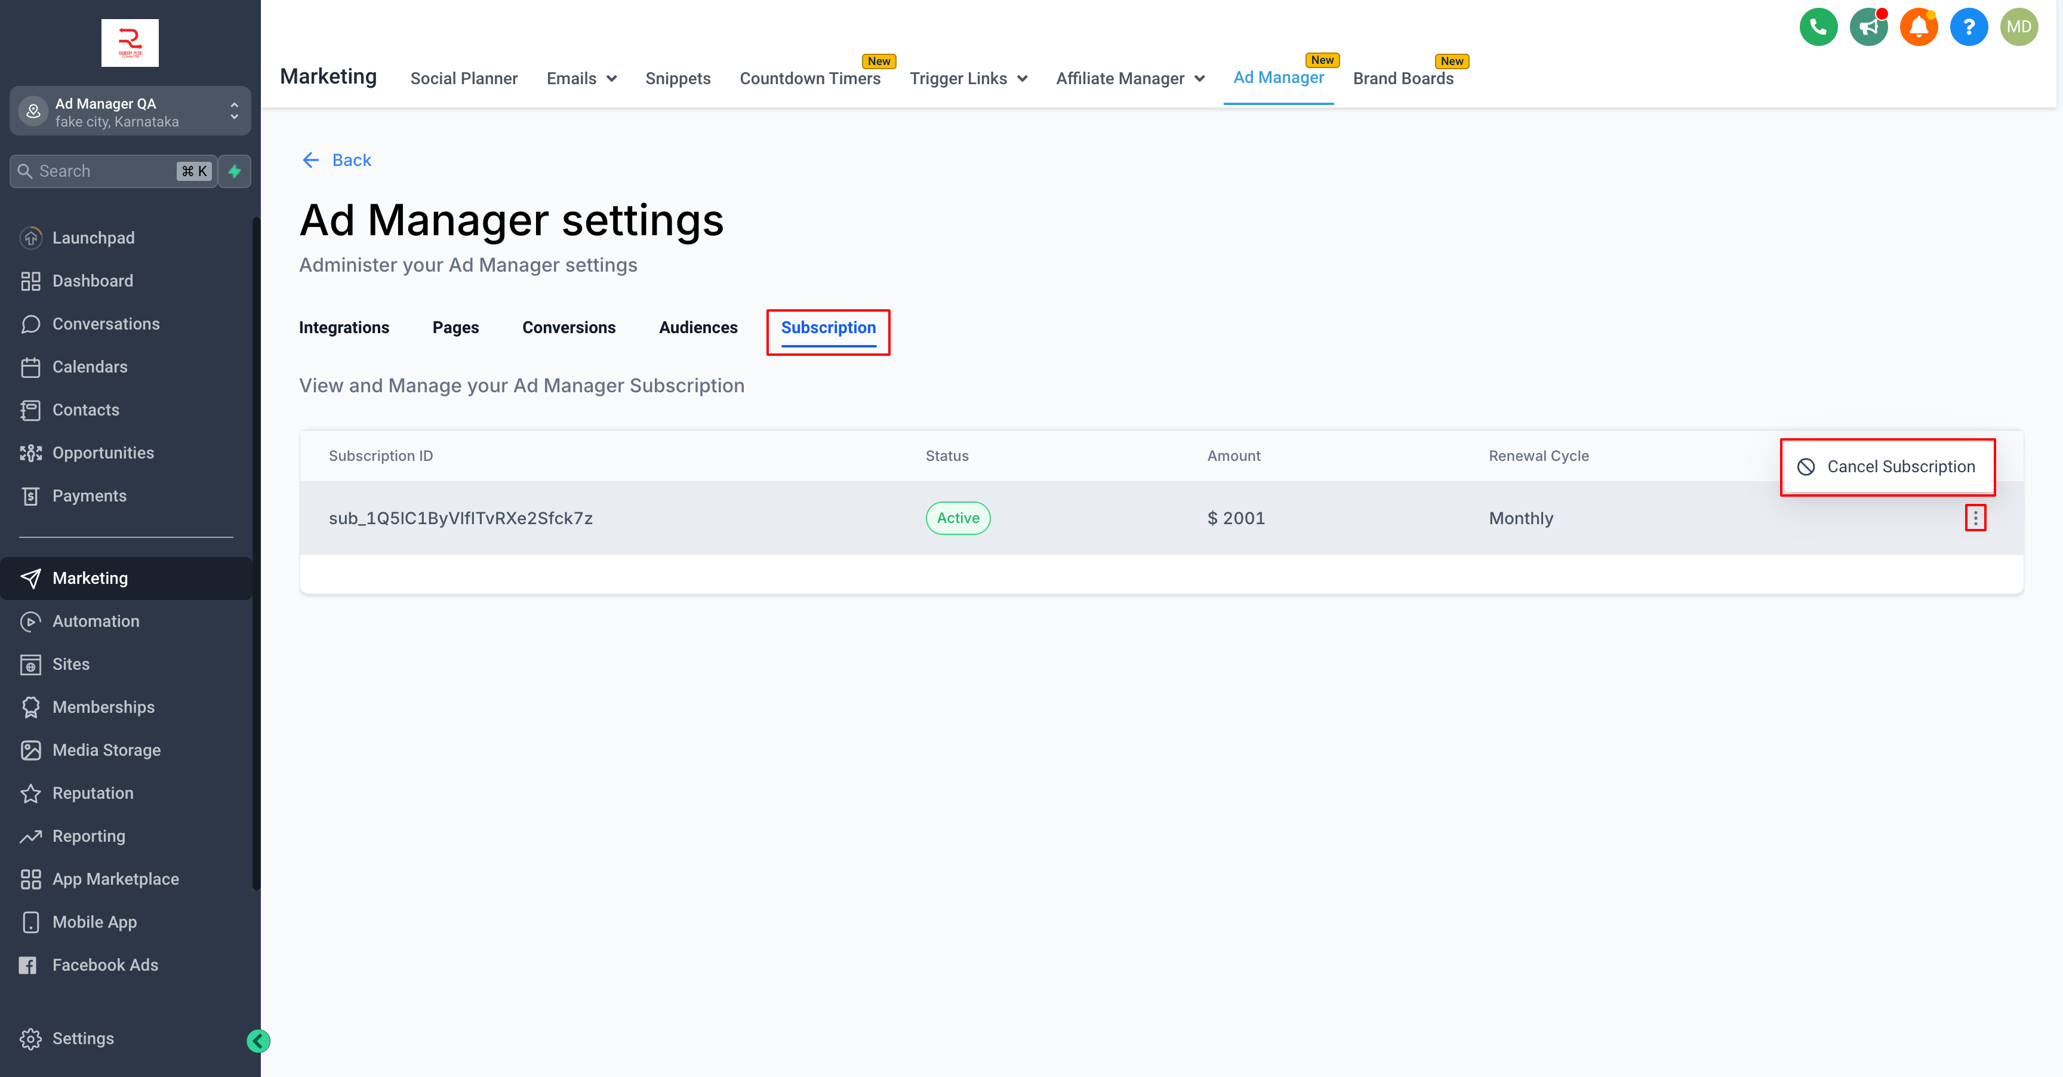Switch to the Audiences tab

[x=698, y=328]
